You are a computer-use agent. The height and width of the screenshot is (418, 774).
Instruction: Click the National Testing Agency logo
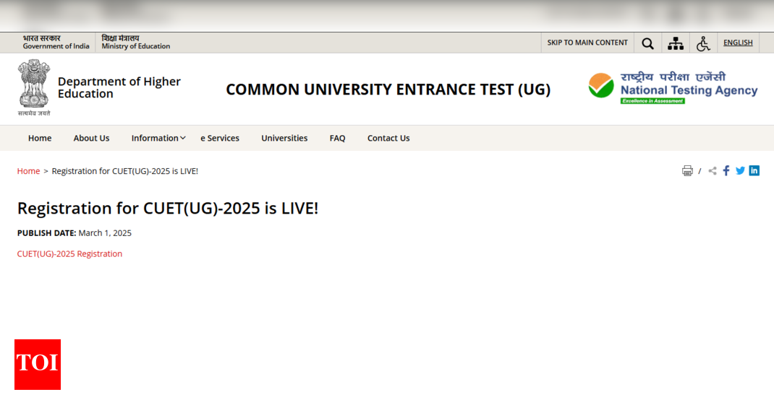point(673,87)
